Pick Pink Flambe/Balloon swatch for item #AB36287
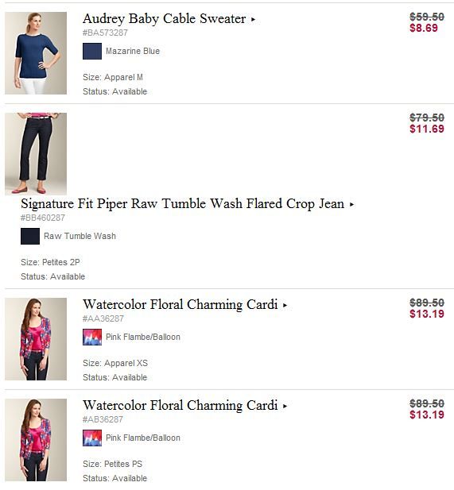 pos(92,438)
